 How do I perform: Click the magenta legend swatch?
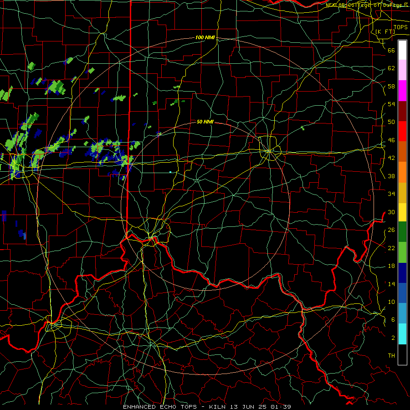(x=402, y=91)
